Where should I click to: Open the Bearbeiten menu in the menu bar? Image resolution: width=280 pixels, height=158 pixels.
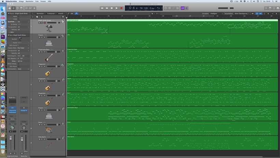click(x=29, y=1)
